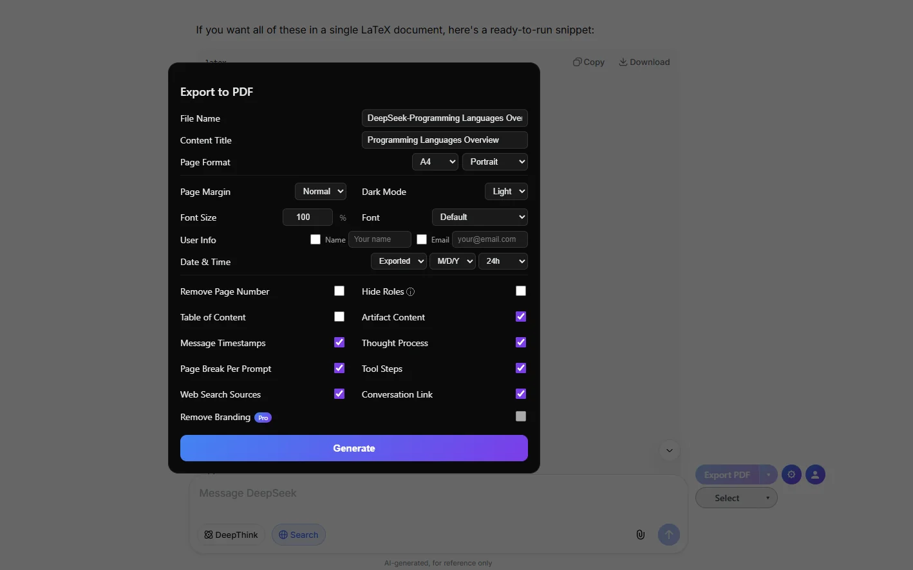913x570 pixels.
Task: Toggle the Search button
Action: pos(299,535)
